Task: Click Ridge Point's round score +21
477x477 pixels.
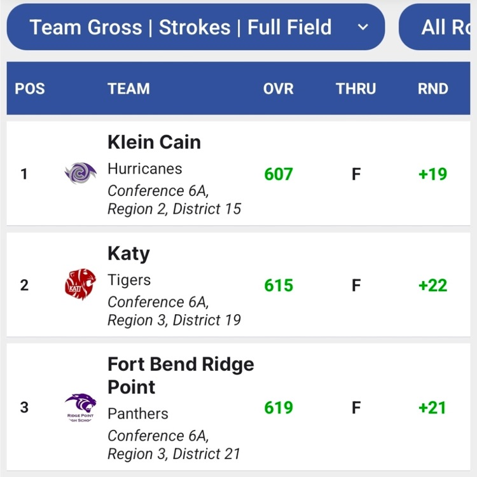Action: 433,408
